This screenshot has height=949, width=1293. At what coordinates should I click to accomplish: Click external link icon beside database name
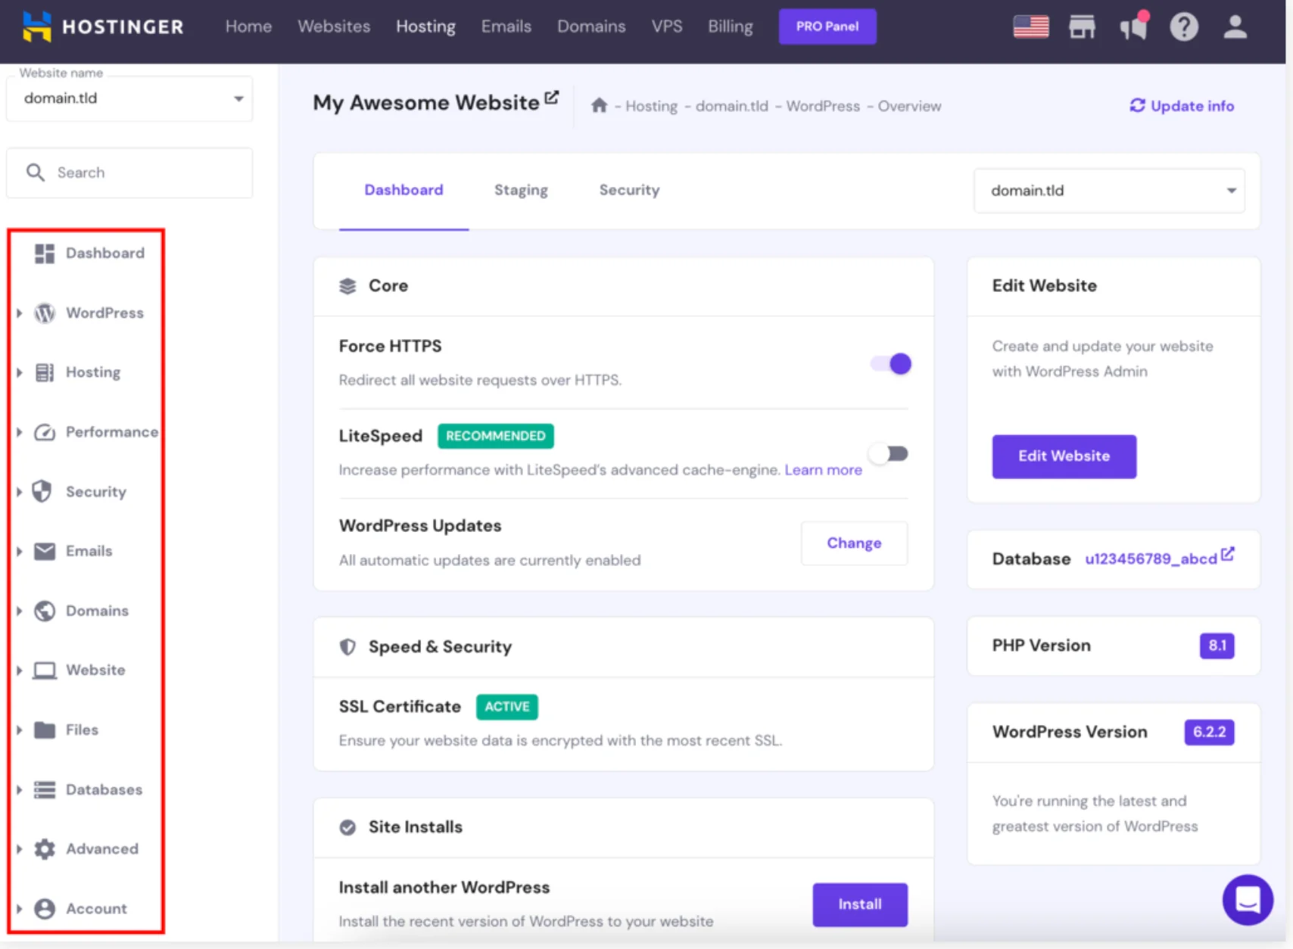point(1228,555)
